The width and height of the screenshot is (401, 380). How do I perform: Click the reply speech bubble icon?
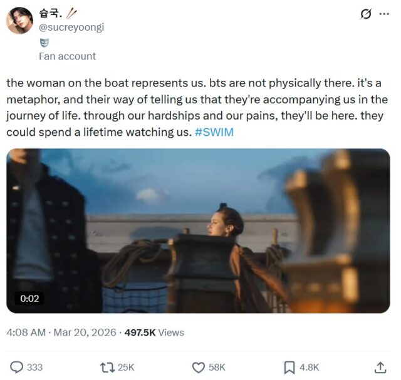tap(16, 367)
